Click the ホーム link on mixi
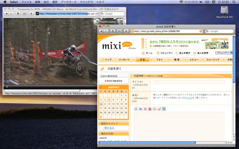Image resolution: width=239 pixels, height=149 pixels. click(147, 53)
